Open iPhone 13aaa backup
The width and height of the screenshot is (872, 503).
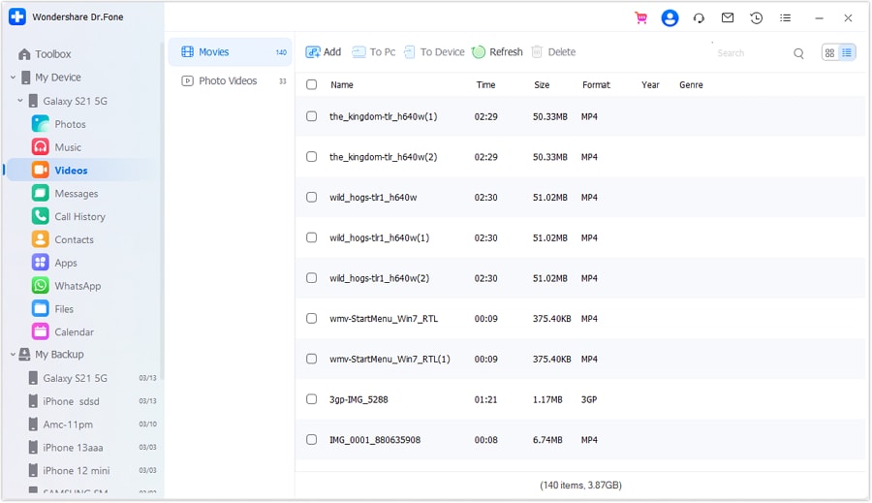coord(92,448)
